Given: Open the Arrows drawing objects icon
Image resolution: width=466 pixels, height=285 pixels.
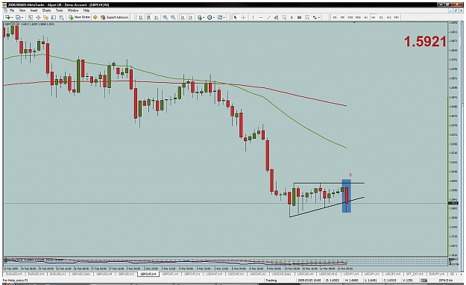Looking at the screenshot, I should point(315,17).
